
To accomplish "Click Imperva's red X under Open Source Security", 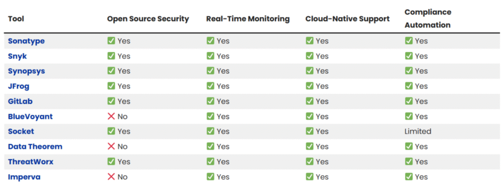I will pyautogui.click(x=111, y=177).
